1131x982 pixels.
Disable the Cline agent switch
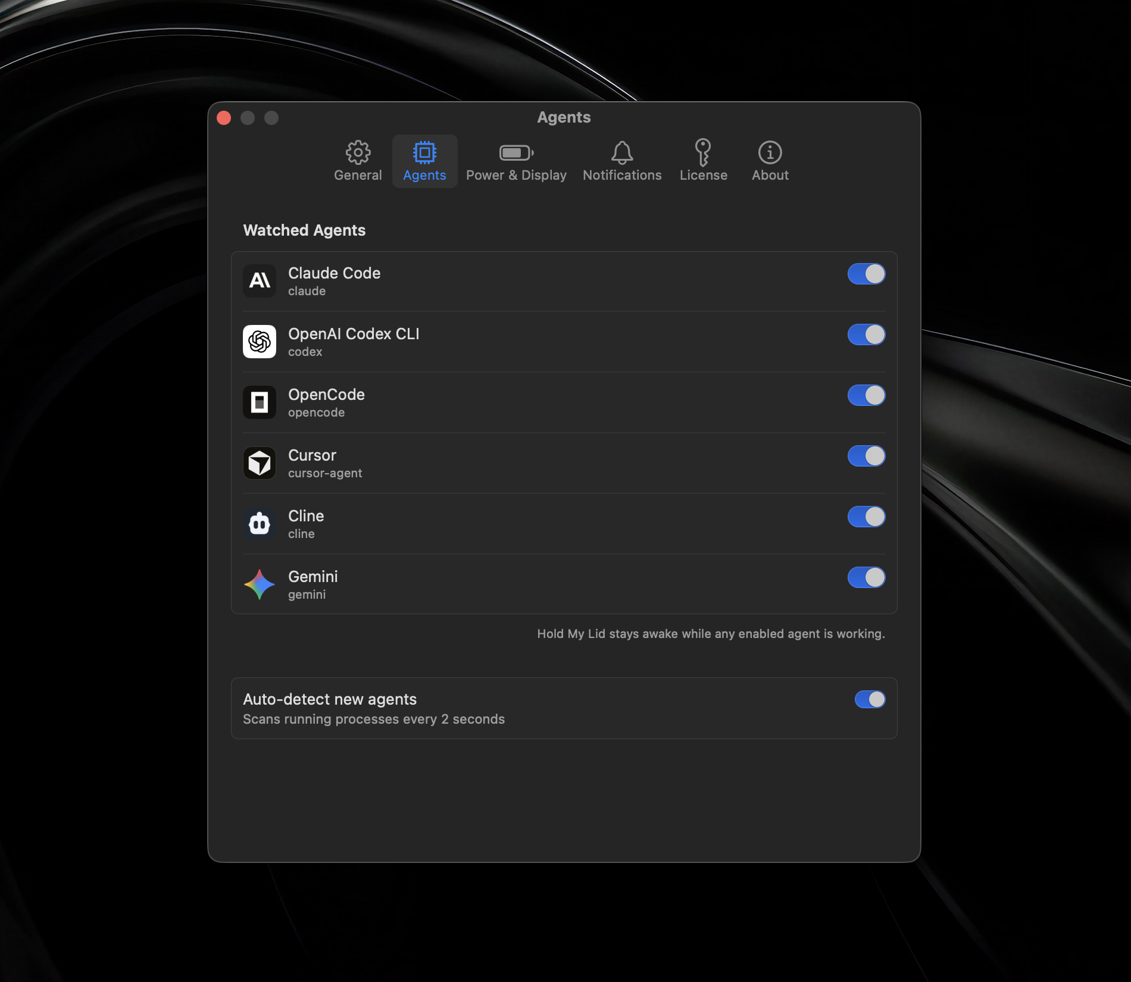pos(866,517)
